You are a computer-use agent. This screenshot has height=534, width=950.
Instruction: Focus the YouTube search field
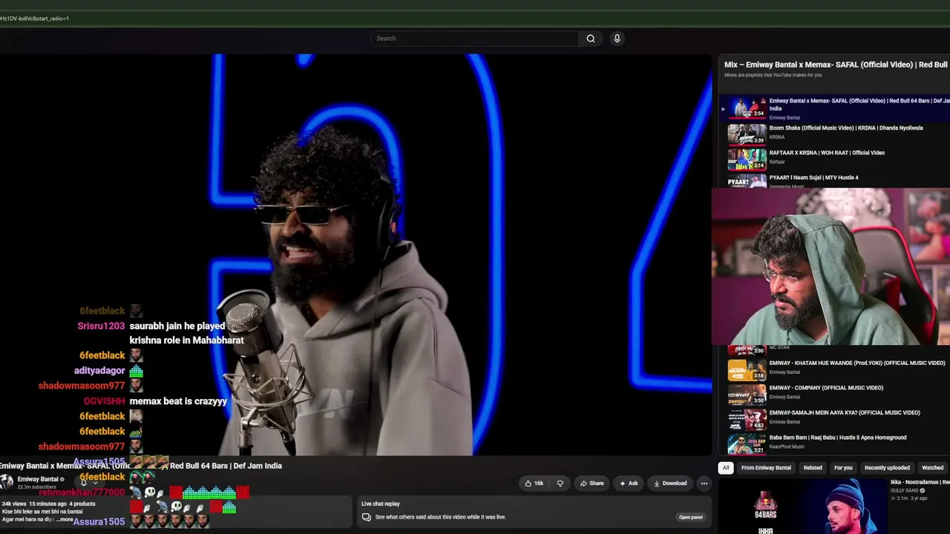point(475,39)
